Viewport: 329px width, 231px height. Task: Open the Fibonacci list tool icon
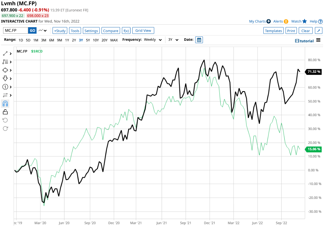(x=5, y=62)
